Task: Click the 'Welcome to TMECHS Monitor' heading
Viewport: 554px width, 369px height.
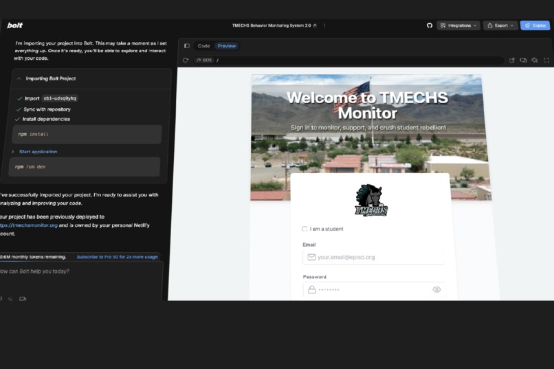Action: point(368,105)
